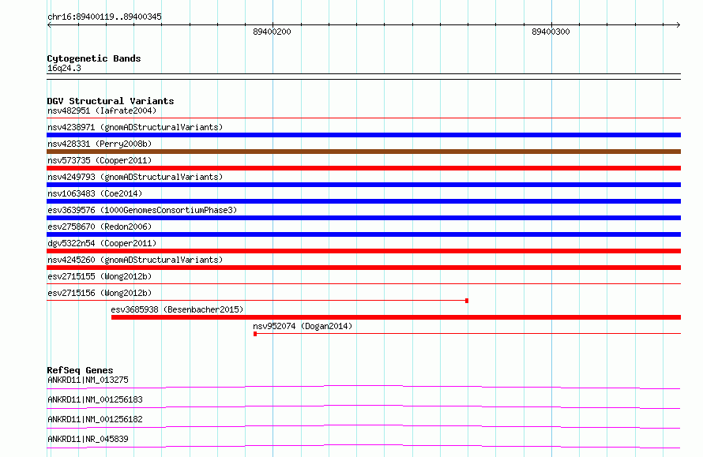
Task: Click the dgv5322n54 (Cooper2011) label
Action: pos(102,243)
